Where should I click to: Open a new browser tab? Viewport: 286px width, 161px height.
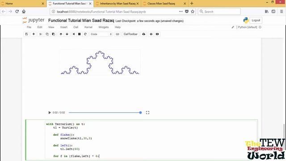click(192, 4)
